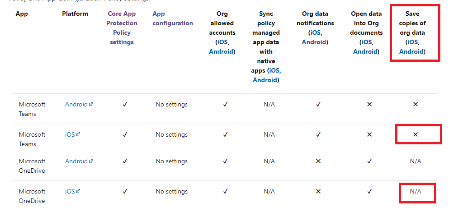458x212 pixels.
Task: Open Android link under Org allowed accounts
Action: point(221,51)
